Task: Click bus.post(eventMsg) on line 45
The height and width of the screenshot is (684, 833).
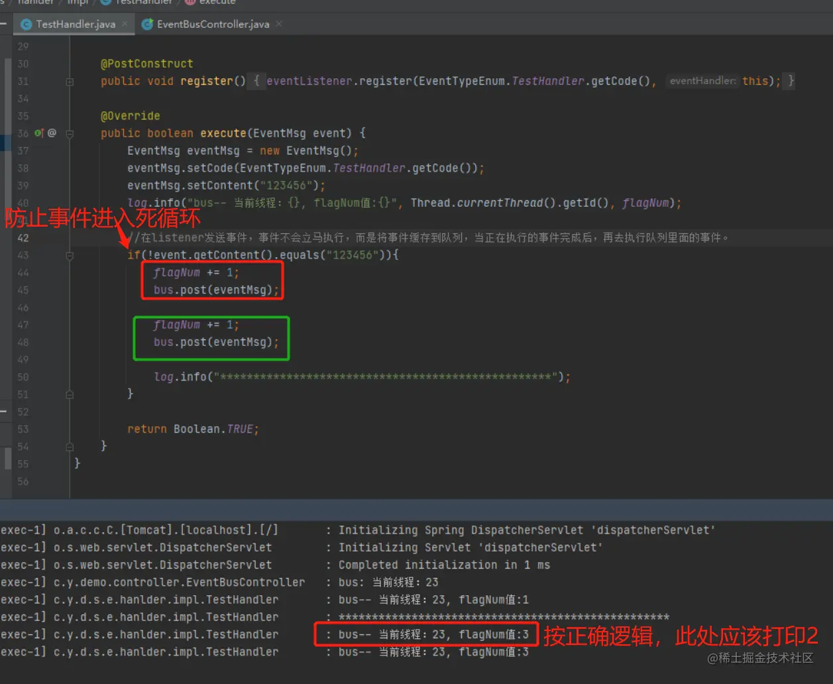Action: tap(217, 290)
